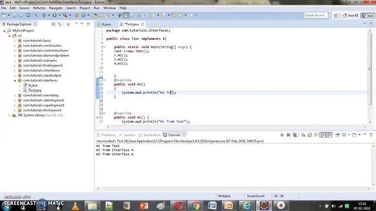
Task: Open Package Explorer View Menu arrow
Action: click(x=76, y=24)
